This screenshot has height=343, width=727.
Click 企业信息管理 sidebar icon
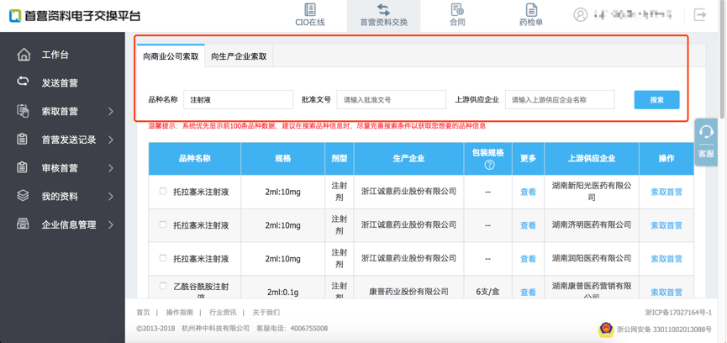tap(23, 224)
